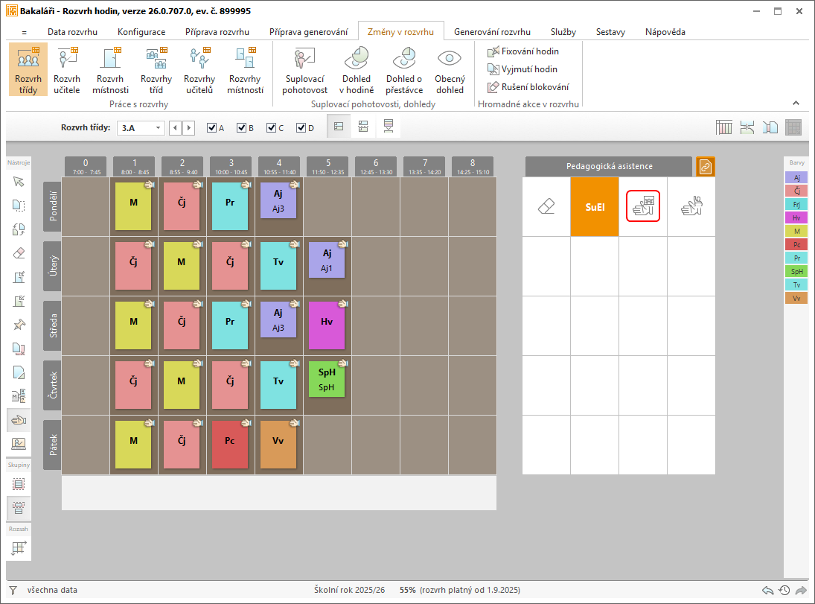Click the eraser in Pedagogická asistence panel
The width and height of the screenshot is (815, 604).
546,206
